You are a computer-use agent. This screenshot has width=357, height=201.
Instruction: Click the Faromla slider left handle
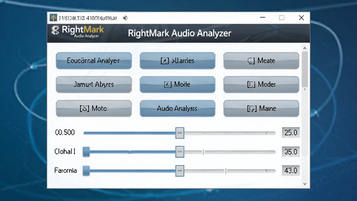pos(86,171)
